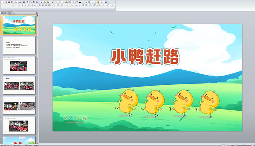Switch to the Outline tab in the pane
Image resolution: width=255 pixels, height=146 pixels.
coord(10,13)
